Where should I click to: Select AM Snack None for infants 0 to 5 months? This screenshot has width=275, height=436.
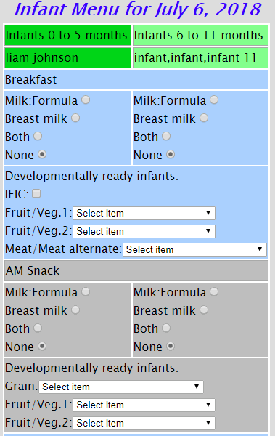[42, 346]
